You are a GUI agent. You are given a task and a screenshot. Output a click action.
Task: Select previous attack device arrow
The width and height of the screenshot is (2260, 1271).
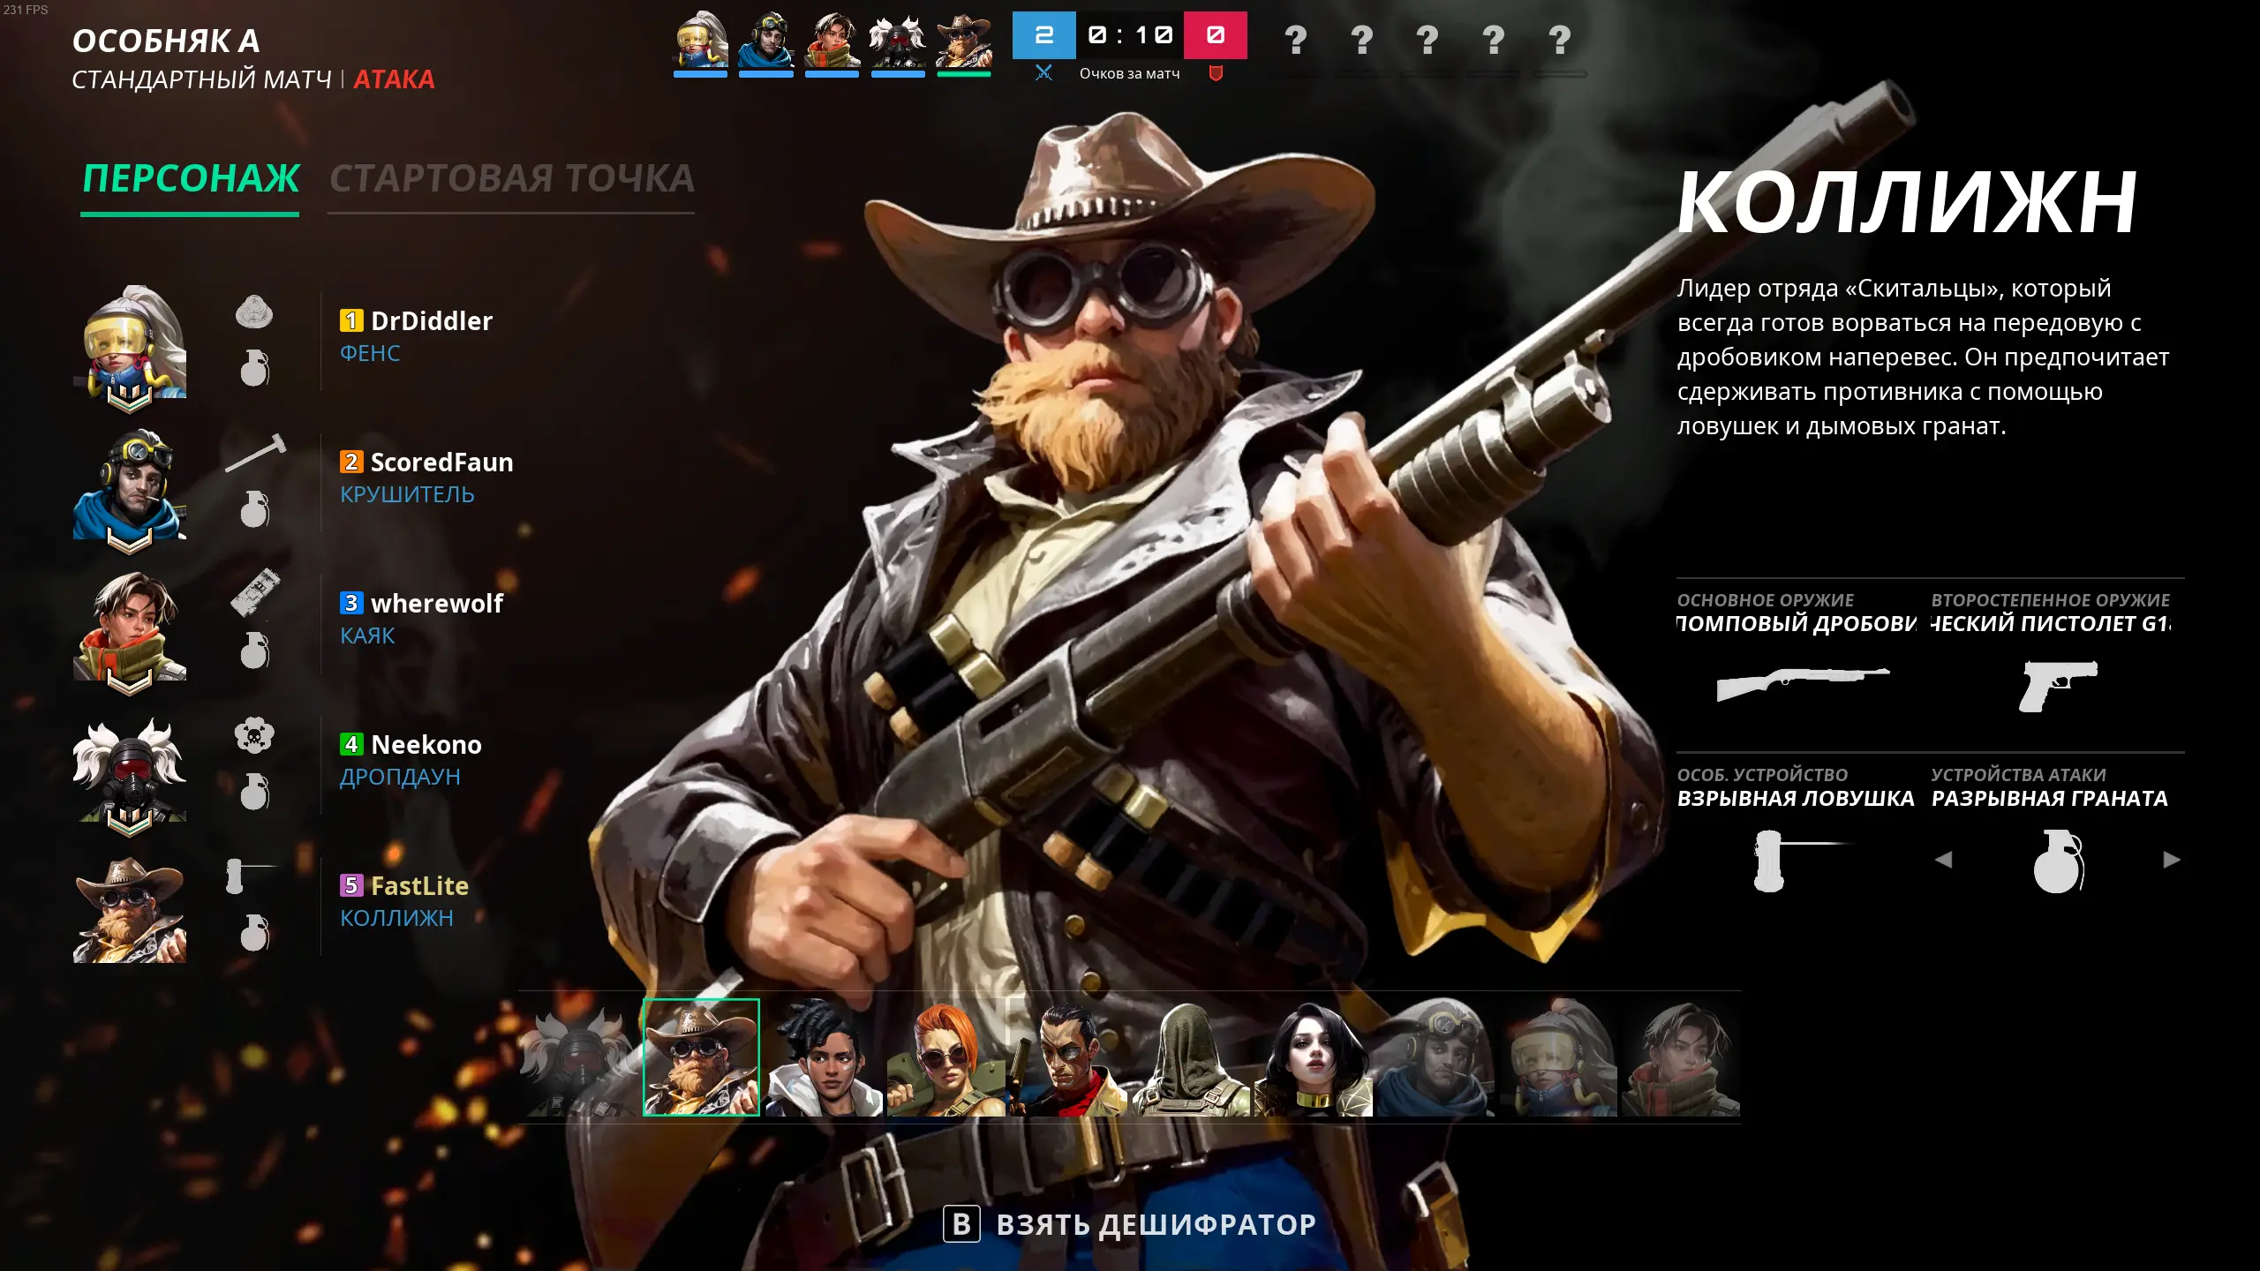pos(1943,859)
